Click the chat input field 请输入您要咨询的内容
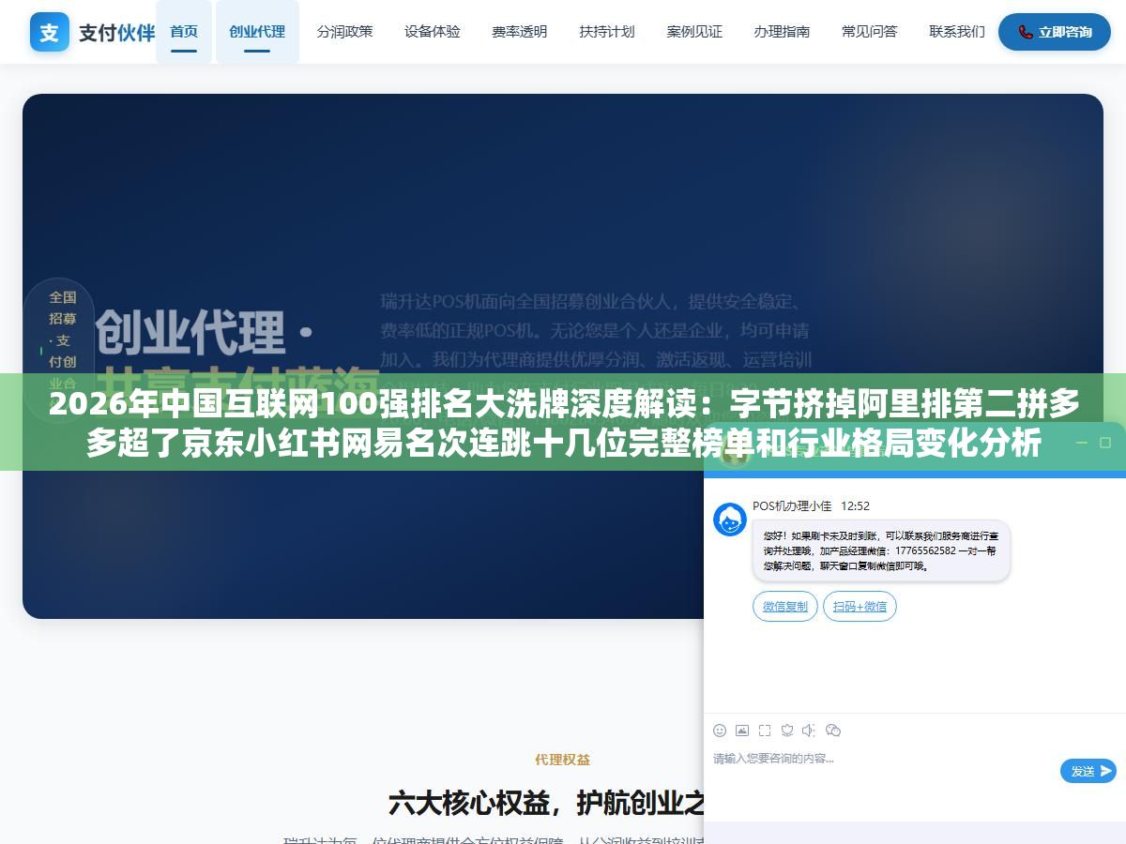The image size is (1126, 844). click(x=882, y=771)
